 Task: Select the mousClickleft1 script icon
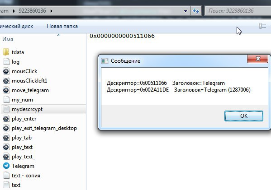[x=6, y=80]
